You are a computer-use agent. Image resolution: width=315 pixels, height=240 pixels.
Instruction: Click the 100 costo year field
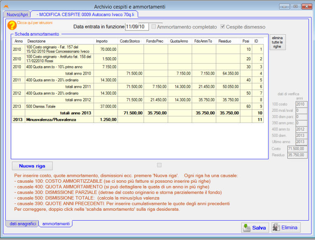coord(301,104)
